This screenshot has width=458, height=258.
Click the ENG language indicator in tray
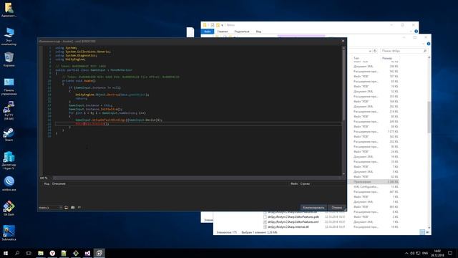coord(425,253)
